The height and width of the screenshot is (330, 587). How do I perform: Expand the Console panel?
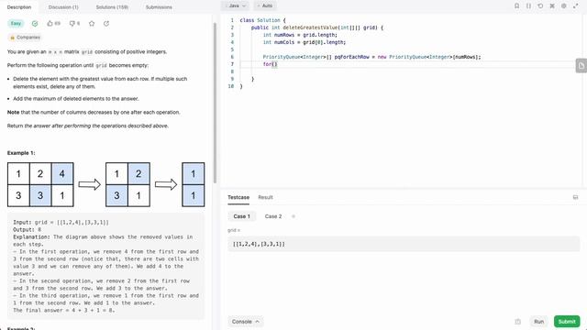click(246, 322)
